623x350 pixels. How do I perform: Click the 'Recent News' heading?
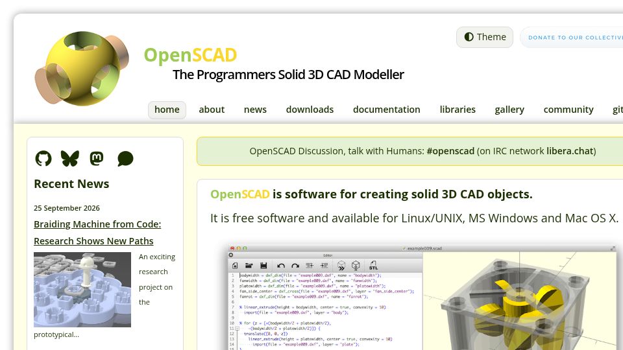coord(71,183)
